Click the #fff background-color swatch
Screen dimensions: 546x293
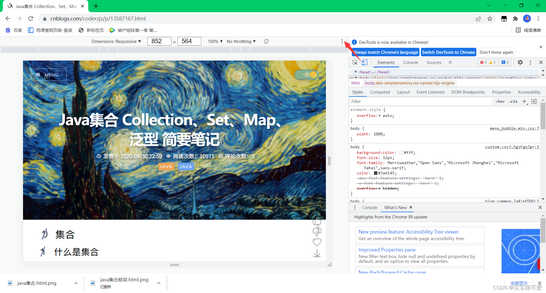pos(401,153)
